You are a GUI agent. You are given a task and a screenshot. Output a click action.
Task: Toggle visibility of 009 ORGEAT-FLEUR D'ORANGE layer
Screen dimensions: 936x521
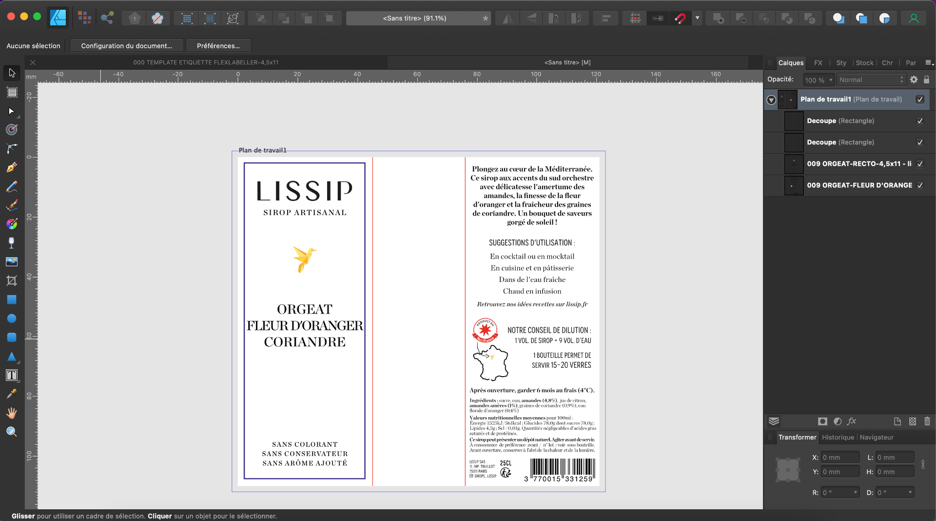(x=920, y=185)
